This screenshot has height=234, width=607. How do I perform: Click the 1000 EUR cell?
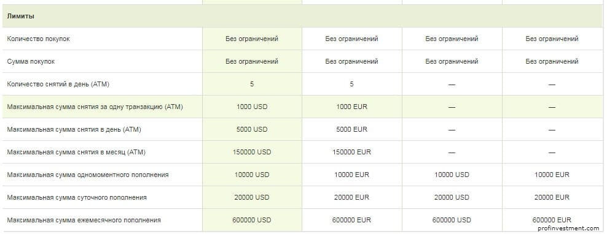coord(352,107)
